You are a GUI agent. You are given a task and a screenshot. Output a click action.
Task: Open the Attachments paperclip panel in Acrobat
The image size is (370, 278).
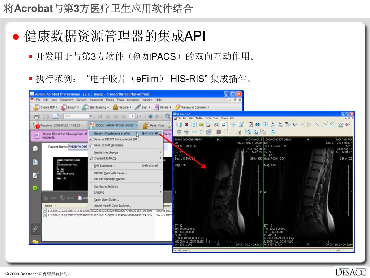click(35, 229)
